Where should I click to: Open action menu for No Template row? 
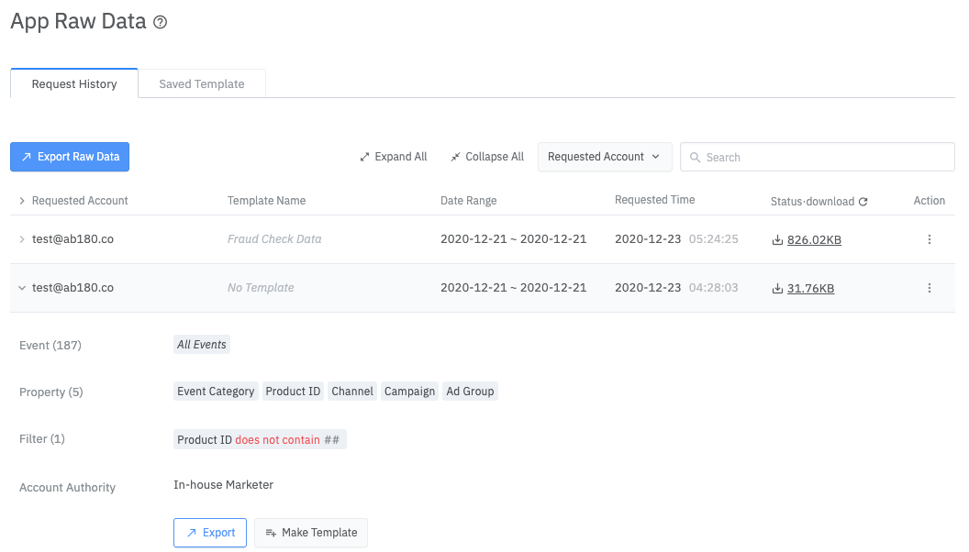click(x=929, y=288)
